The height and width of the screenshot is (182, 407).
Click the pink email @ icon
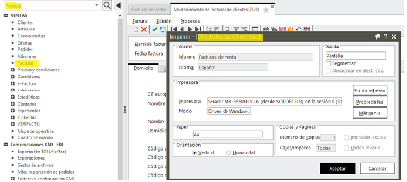click(283, 29)
